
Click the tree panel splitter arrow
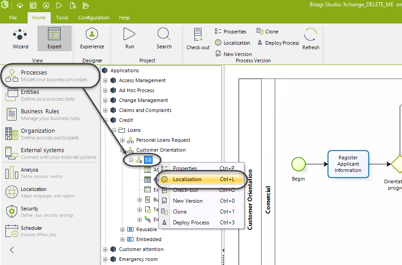pos(223,250)
